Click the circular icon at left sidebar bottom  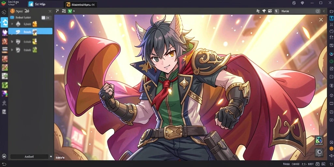(4, 156)
